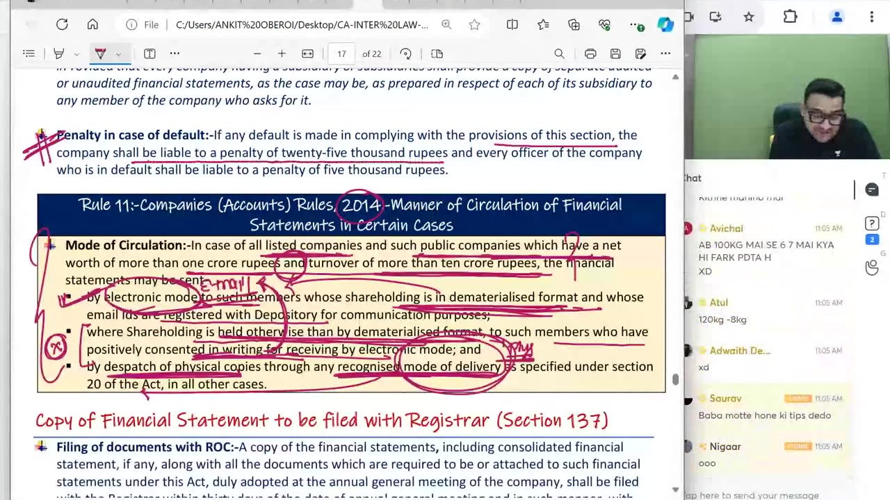Click heading 'Penalty in case of default:-'
Viewport: 890px width, 500px height.
click(x=134, y=135)
